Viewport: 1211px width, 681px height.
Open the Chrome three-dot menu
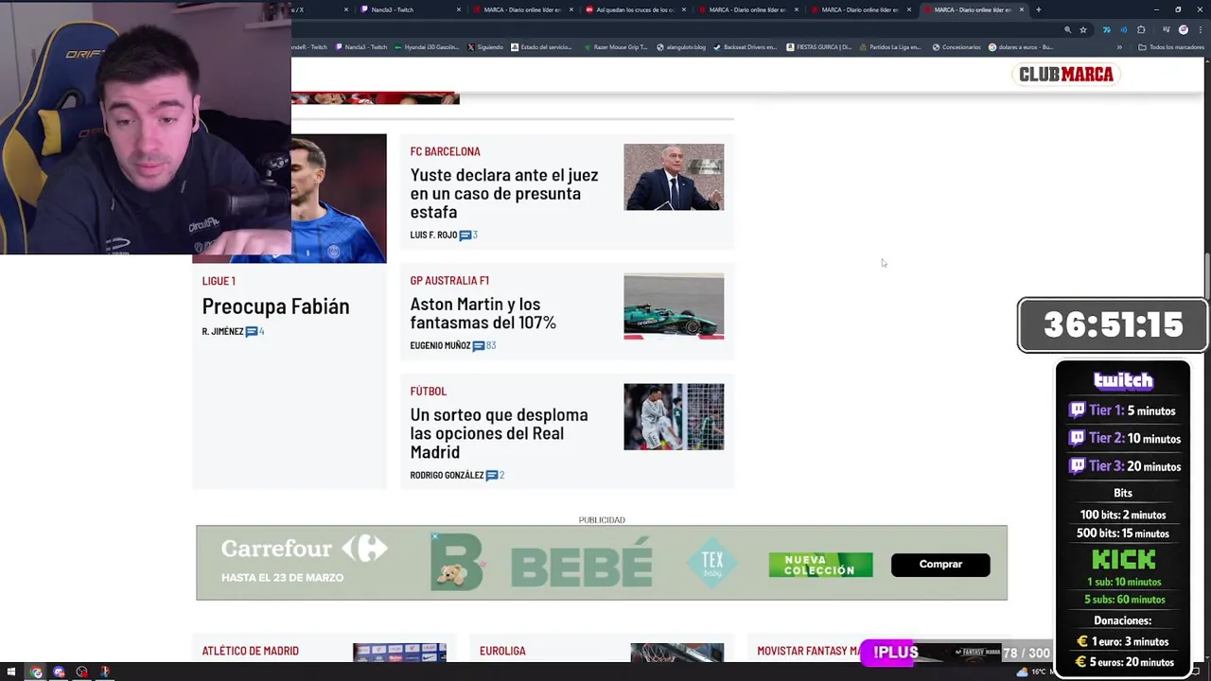[x=1199, y=29]
